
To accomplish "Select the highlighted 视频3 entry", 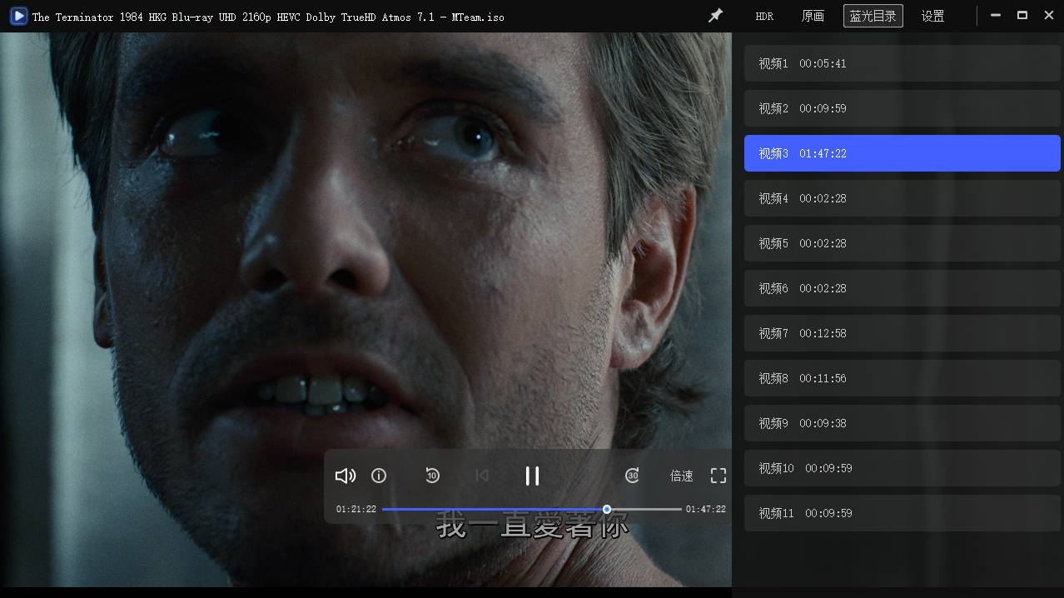I will coord(902,153).
